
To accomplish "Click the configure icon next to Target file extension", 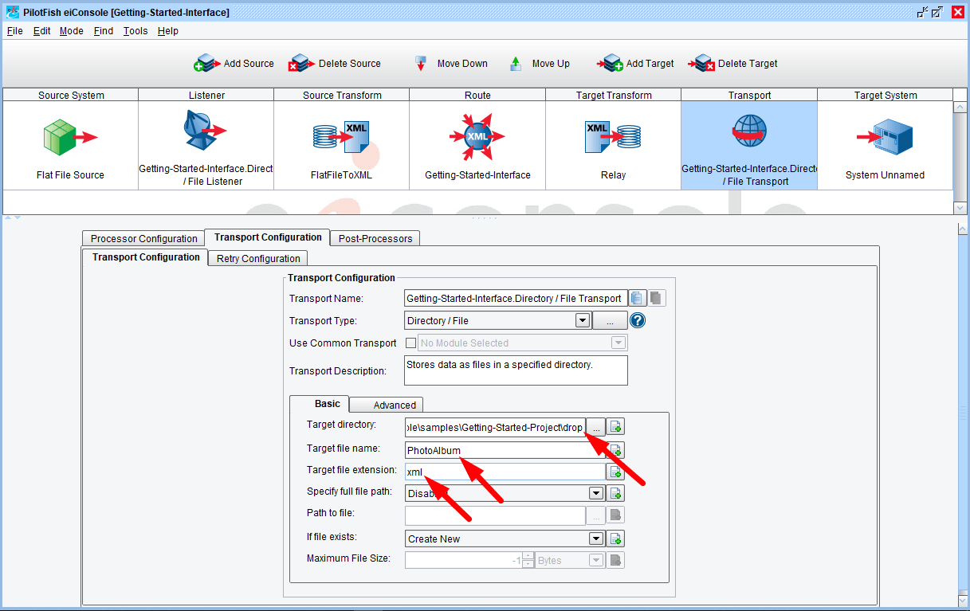I will pyautogui.click(x=616, y=472).
